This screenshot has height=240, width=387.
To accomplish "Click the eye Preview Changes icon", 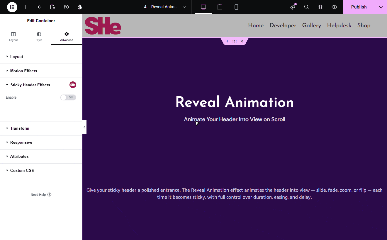I will (334, 7).
